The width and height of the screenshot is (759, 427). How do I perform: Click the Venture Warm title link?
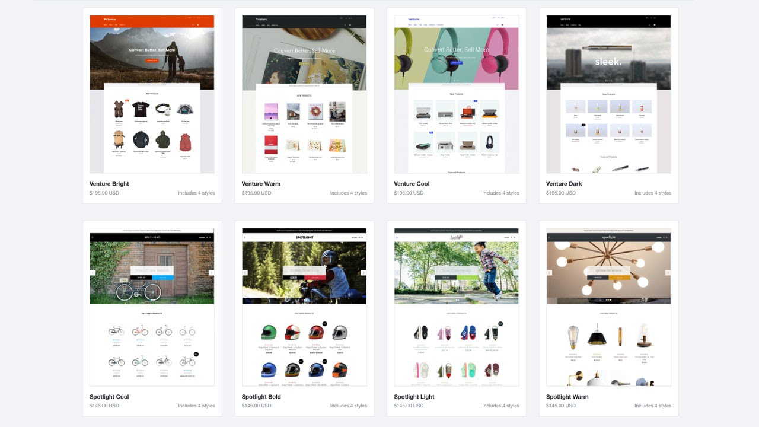point(261,184)
